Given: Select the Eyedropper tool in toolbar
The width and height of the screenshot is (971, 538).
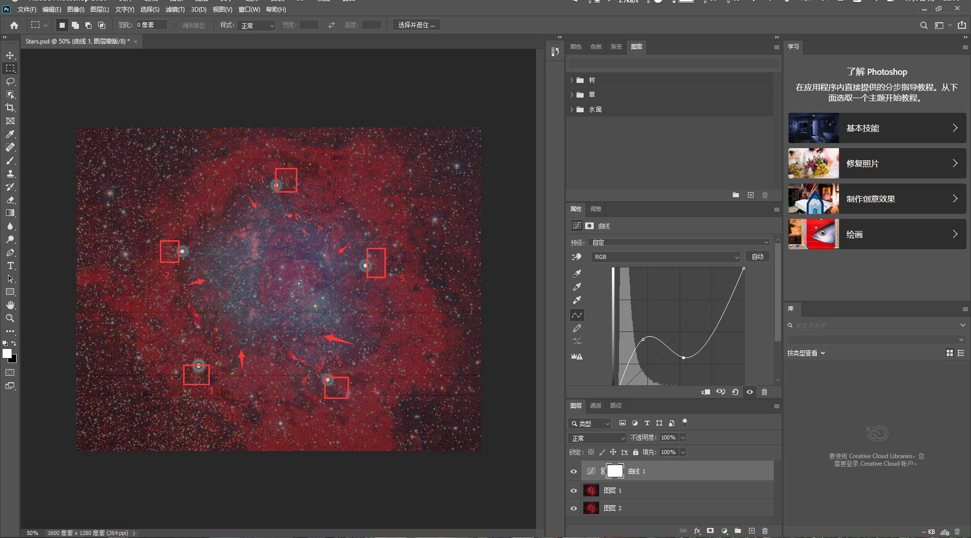Looking at the screenshot, I should (10, 134).
